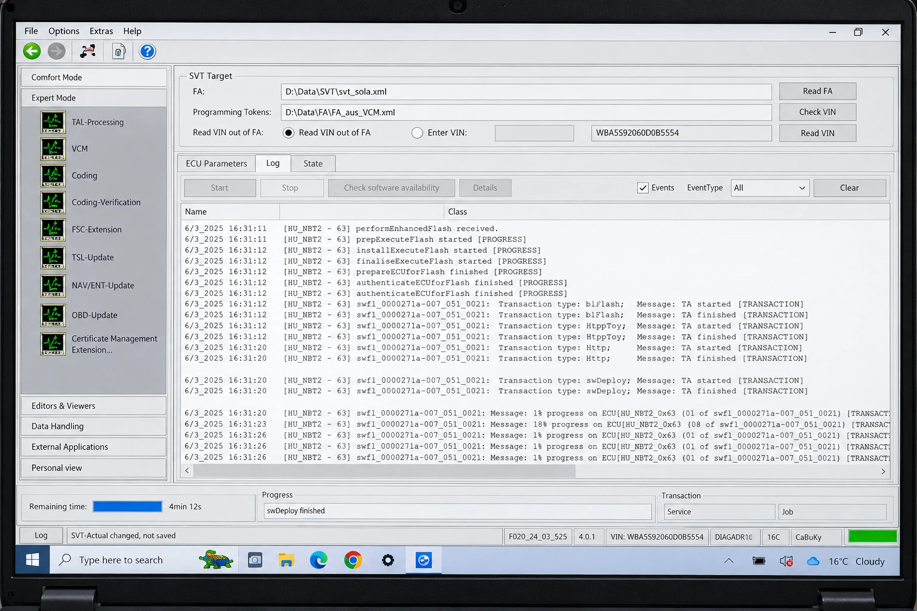
Task: Open Microsoft Edge from the taskbar
Action: 319,560
